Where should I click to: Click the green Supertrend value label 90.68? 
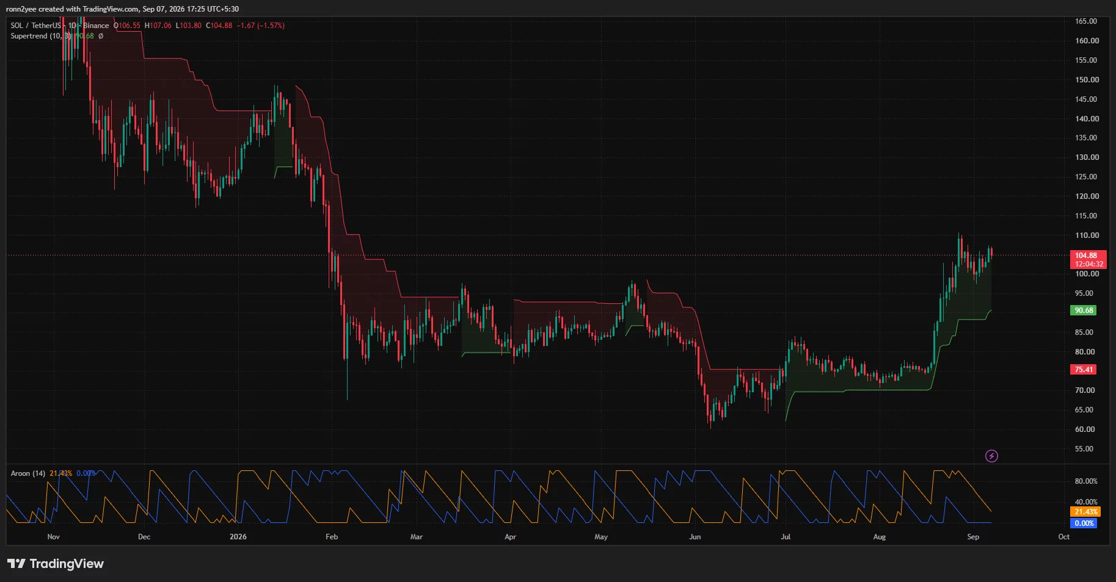1084,311
